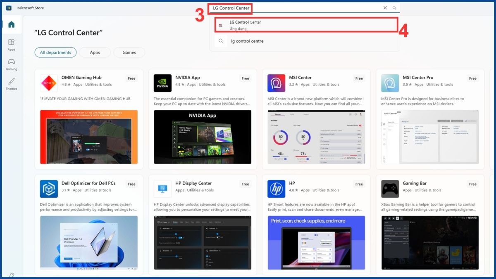Screen dimensions: 496x279
Task: Click the Gaming Bar controller icon
Action: (x=390, y=189)
